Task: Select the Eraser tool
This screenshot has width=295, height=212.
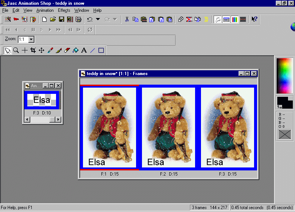Action: pos(67,50)
